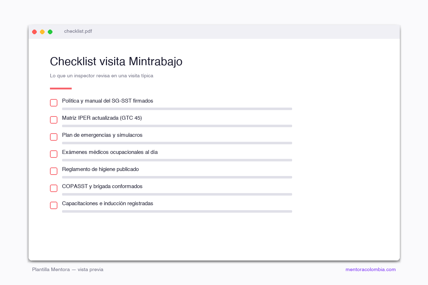
Task: Click the footer text Plantilla Mentora — vista previa
Action: click(x=68, y=270)
